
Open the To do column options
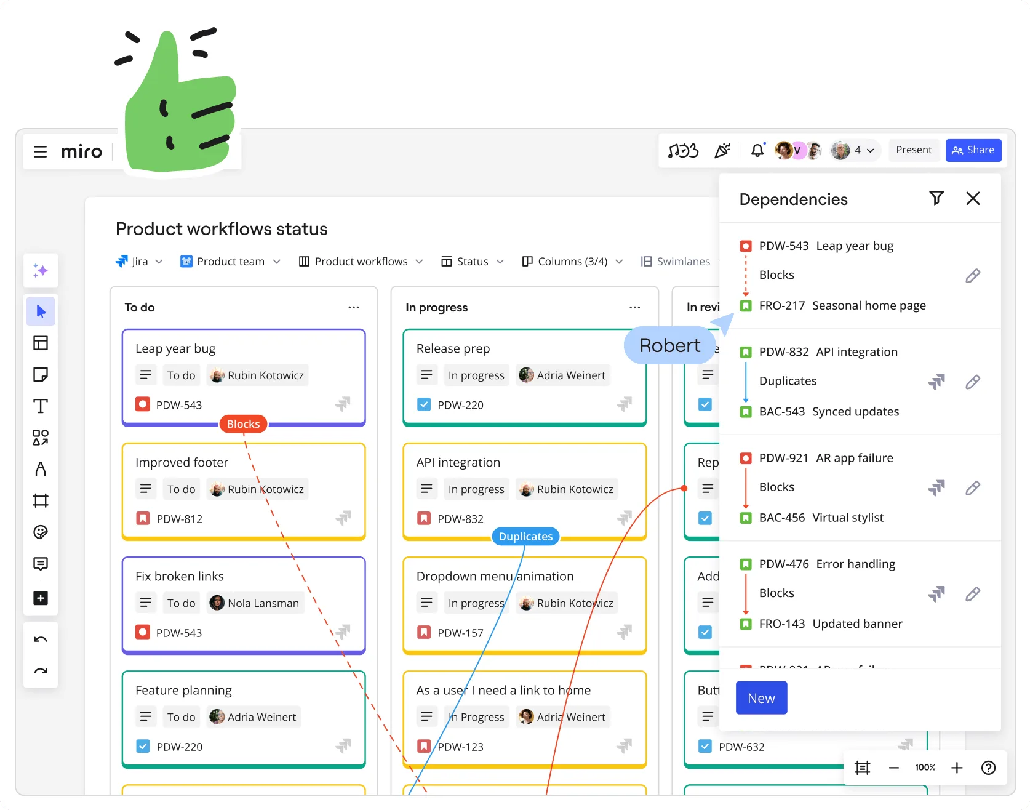(354, 307)
